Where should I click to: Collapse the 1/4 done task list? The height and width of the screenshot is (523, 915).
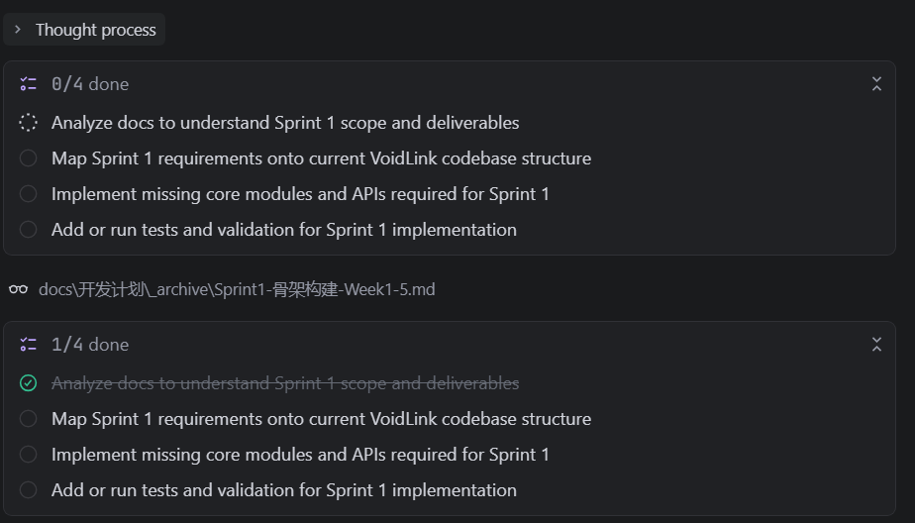(x=876, y=345)
